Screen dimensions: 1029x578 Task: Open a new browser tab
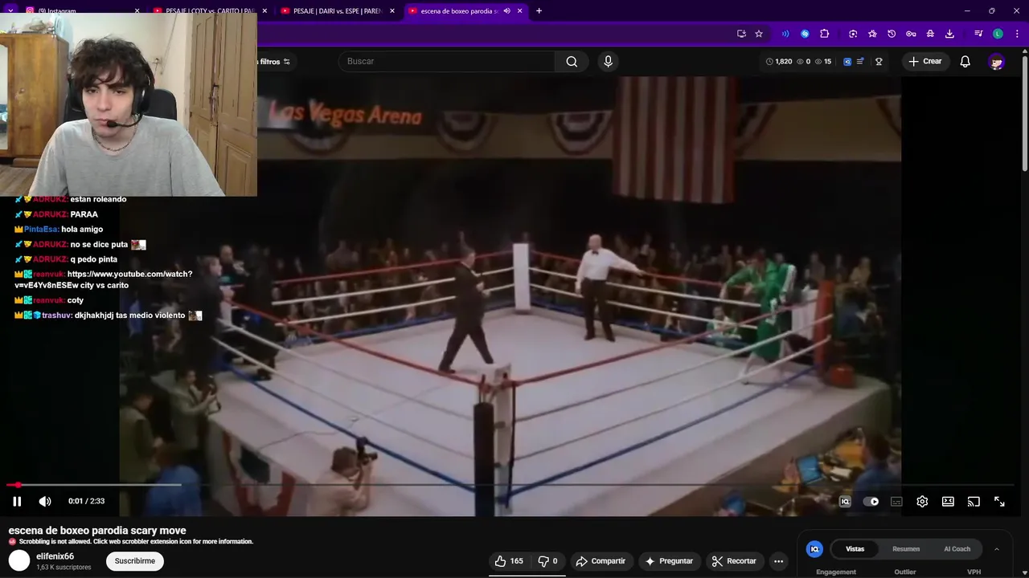[539, 11]
